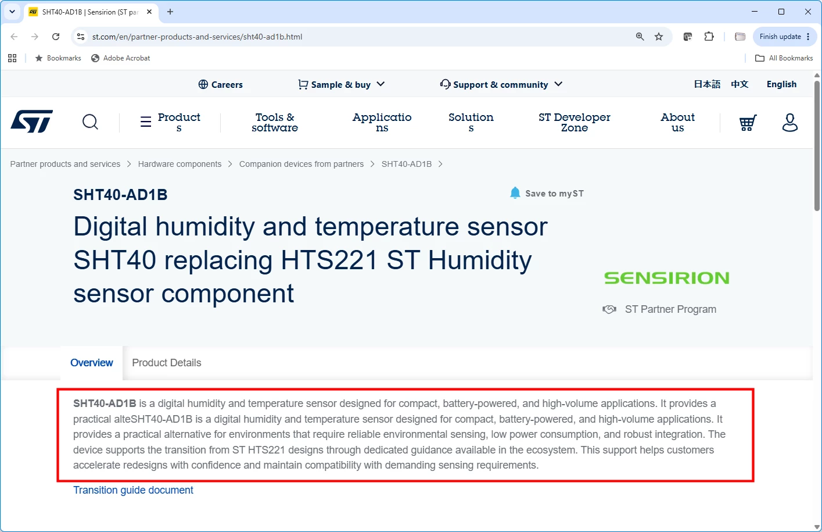The width and height of the screenshot is (822, 532).
Task: Click the Save to myST bell icon
Action: [x=515, y=193]
